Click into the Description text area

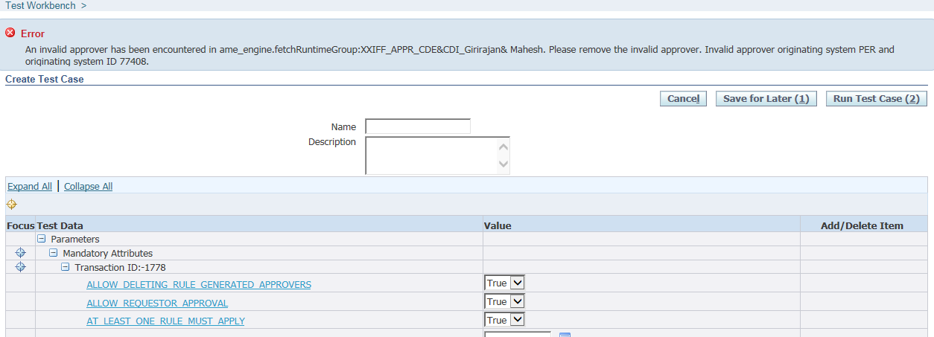pos(431,155)
